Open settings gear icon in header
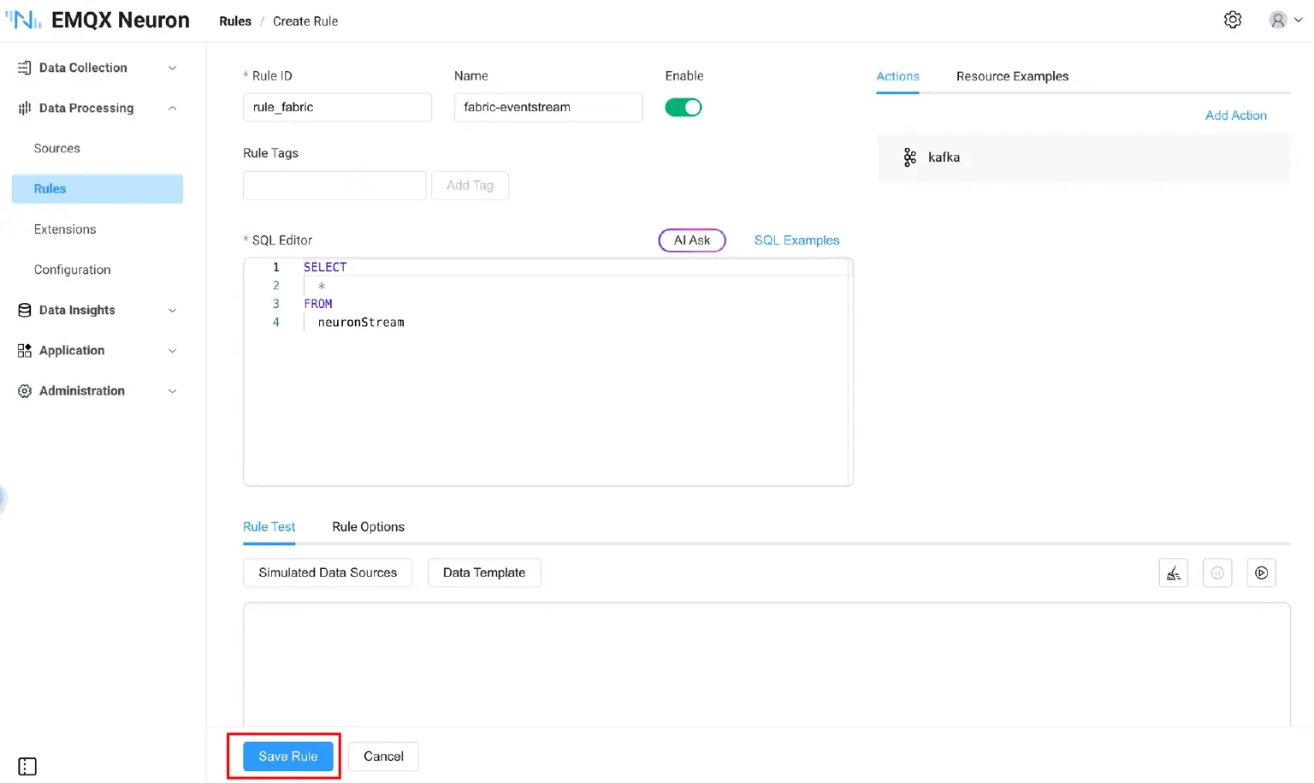The width and height of the screenshot is (1314, 783). [1232, 20]
